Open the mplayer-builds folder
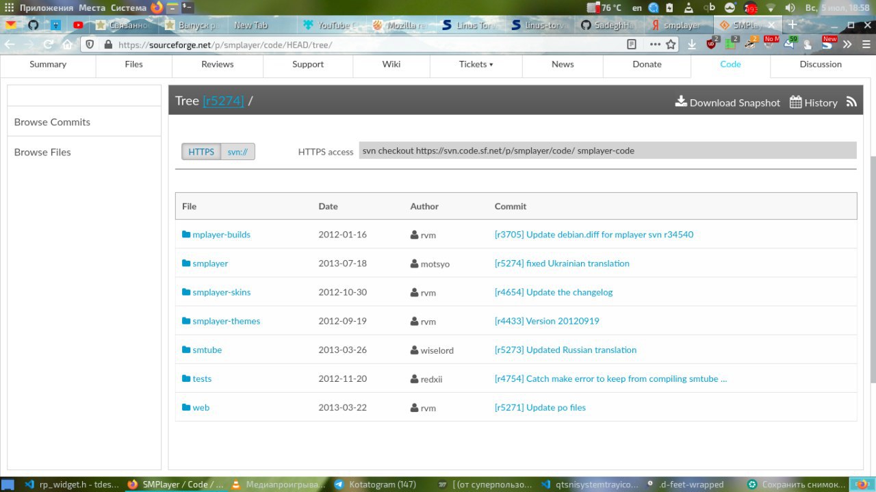 point(221,235)
